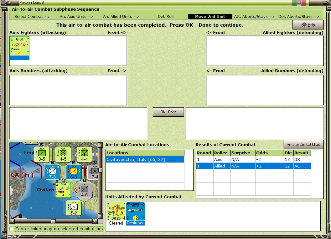Click map horizontal scrollbar left arrow
331x239 pixels.
point(12,221)
